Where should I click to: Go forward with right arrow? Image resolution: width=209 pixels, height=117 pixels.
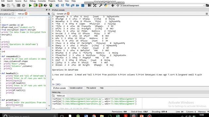coord(118,6)
